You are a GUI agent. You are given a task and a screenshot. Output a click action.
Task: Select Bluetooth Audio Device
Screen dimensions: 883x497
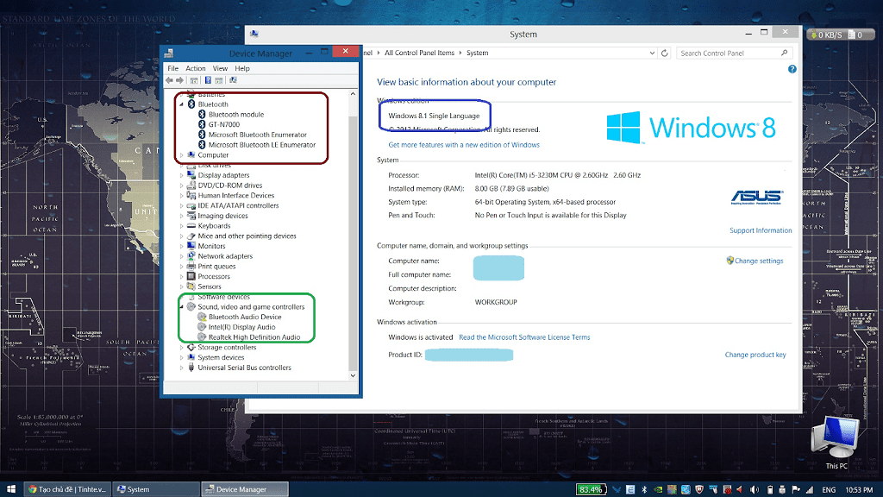(x=244, y=318)
